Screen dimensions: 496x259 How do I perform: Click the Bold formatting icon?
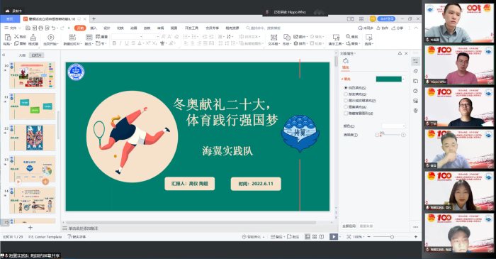114,43
